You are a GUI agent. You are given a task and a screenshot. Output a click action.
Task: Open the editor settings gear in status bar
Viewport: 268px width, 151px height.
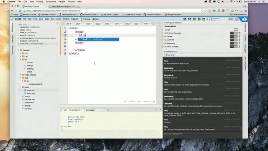[154, 102]
